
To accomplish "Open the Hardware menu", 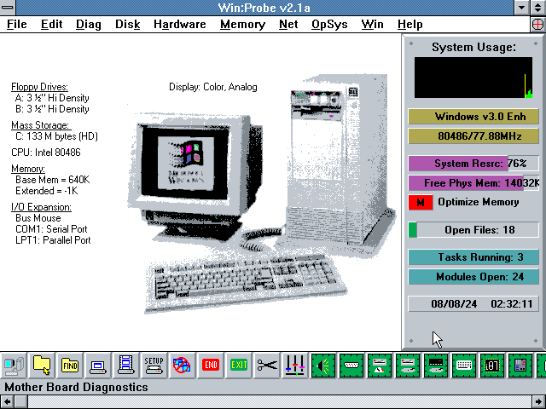I will [x=180, y=25].
